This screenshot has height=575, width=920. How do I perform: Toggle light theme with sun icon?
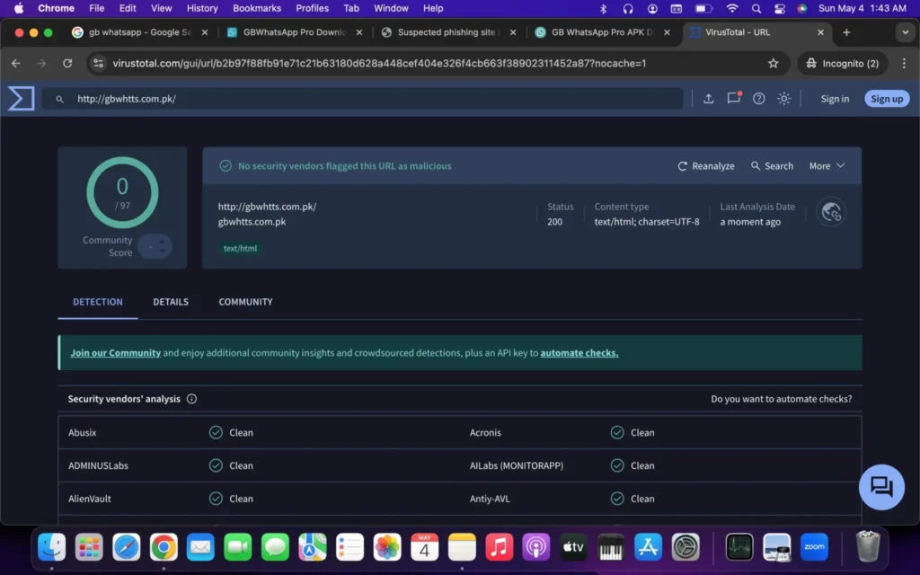[783, 99]
